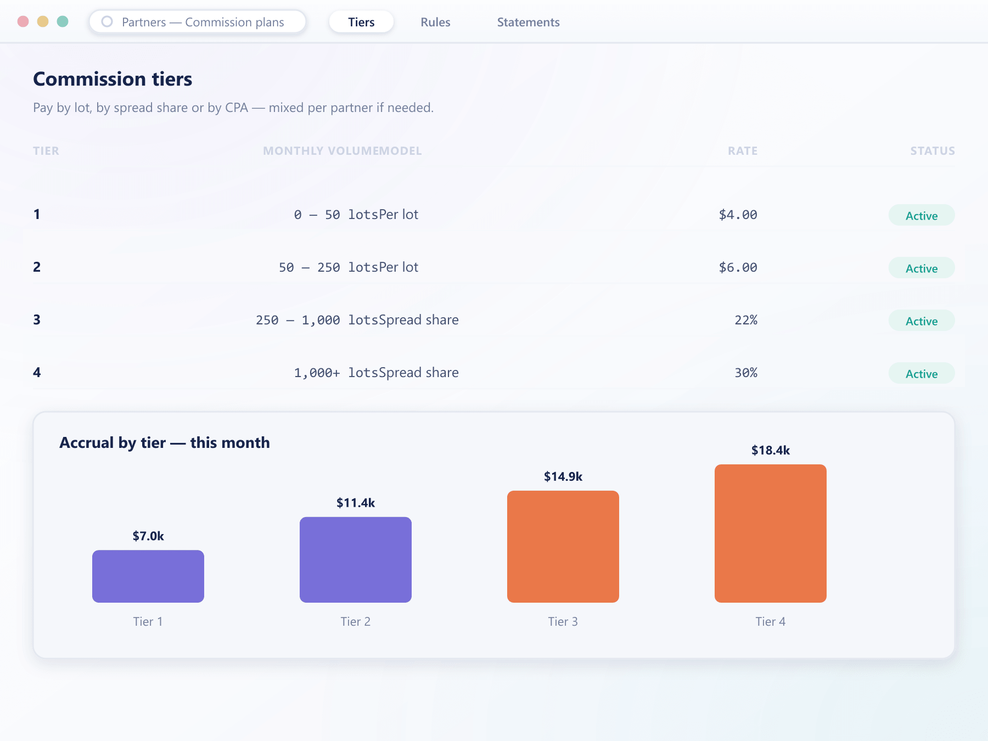Click the red window close dot
The image size is (988, 741).
point(23,21)
